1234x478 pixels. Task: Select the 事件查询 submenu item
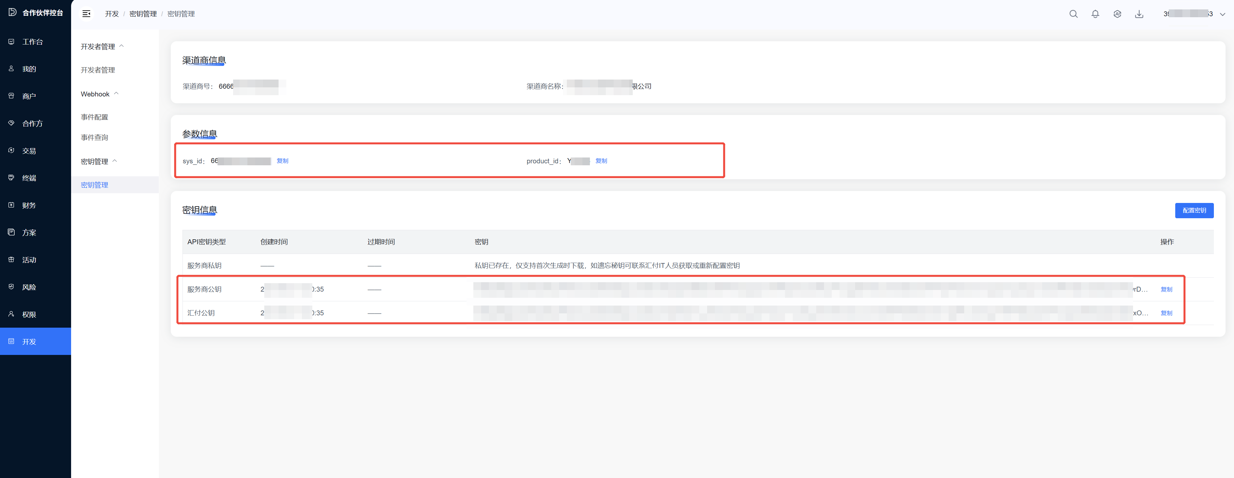coord(94,137)
